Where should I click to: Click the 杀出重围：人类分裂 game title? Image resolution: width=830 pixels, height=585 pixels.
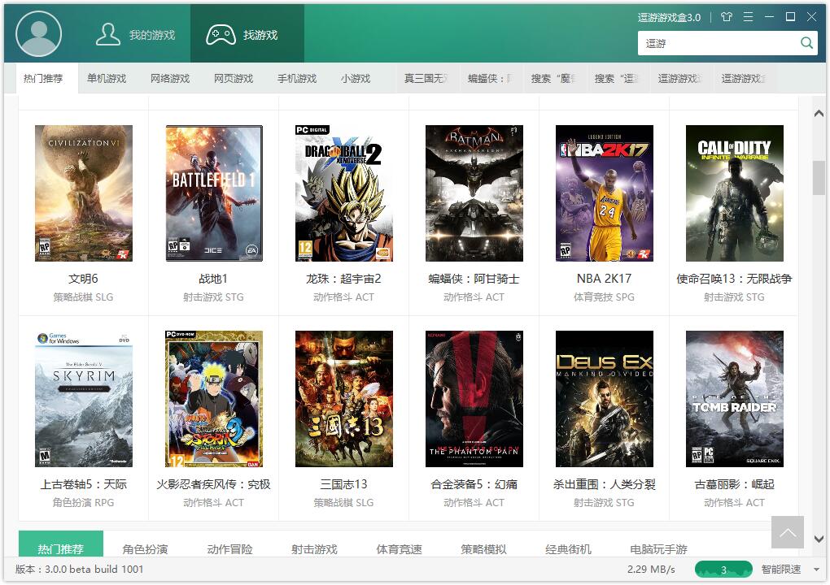604,484
